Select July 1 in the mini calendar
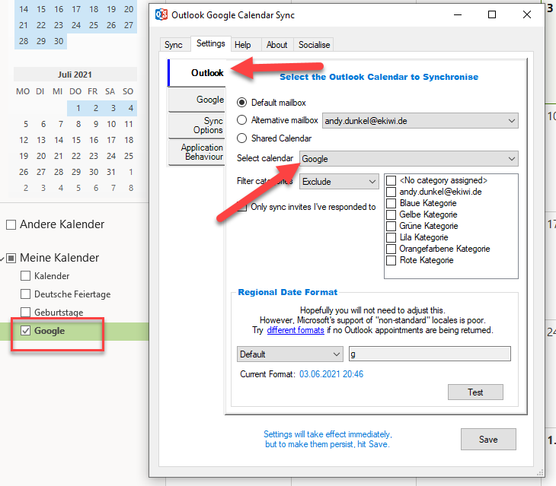This screenshot has height=486, width=556. click(x=78, y=108)
